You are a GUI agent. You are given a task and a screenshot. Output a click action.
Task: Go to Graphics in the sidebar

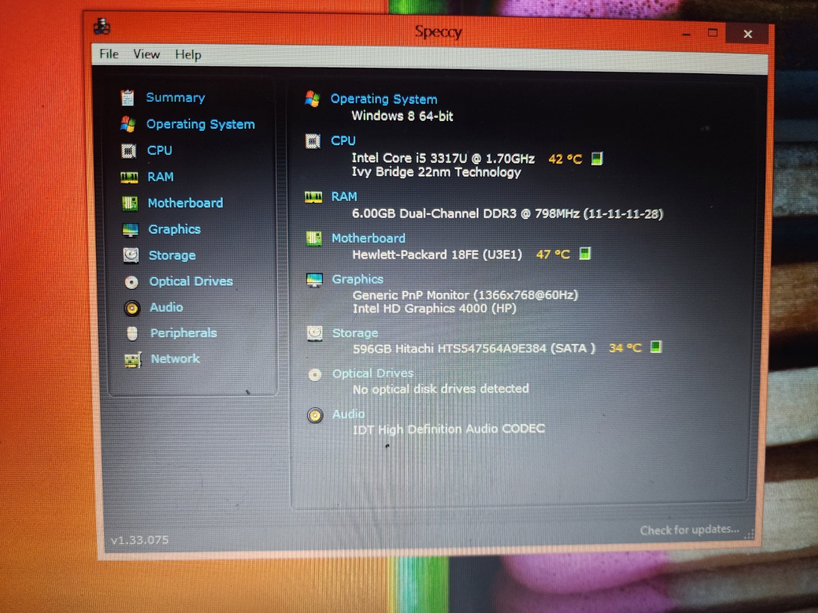(174, 229)
